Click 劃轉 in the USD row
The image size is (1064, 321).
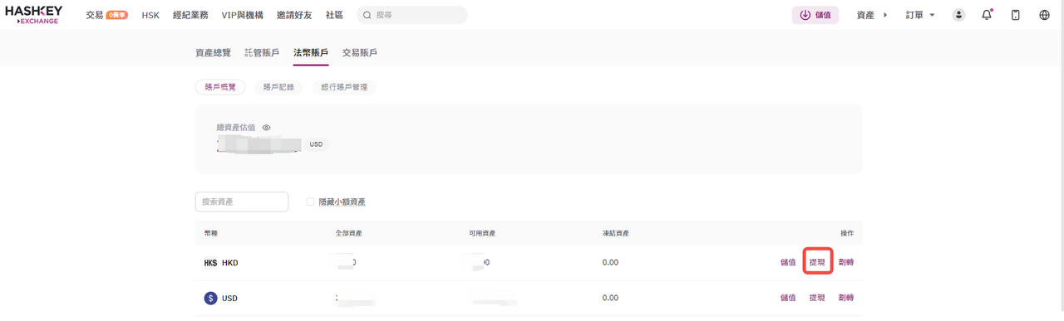pos(845,298)
